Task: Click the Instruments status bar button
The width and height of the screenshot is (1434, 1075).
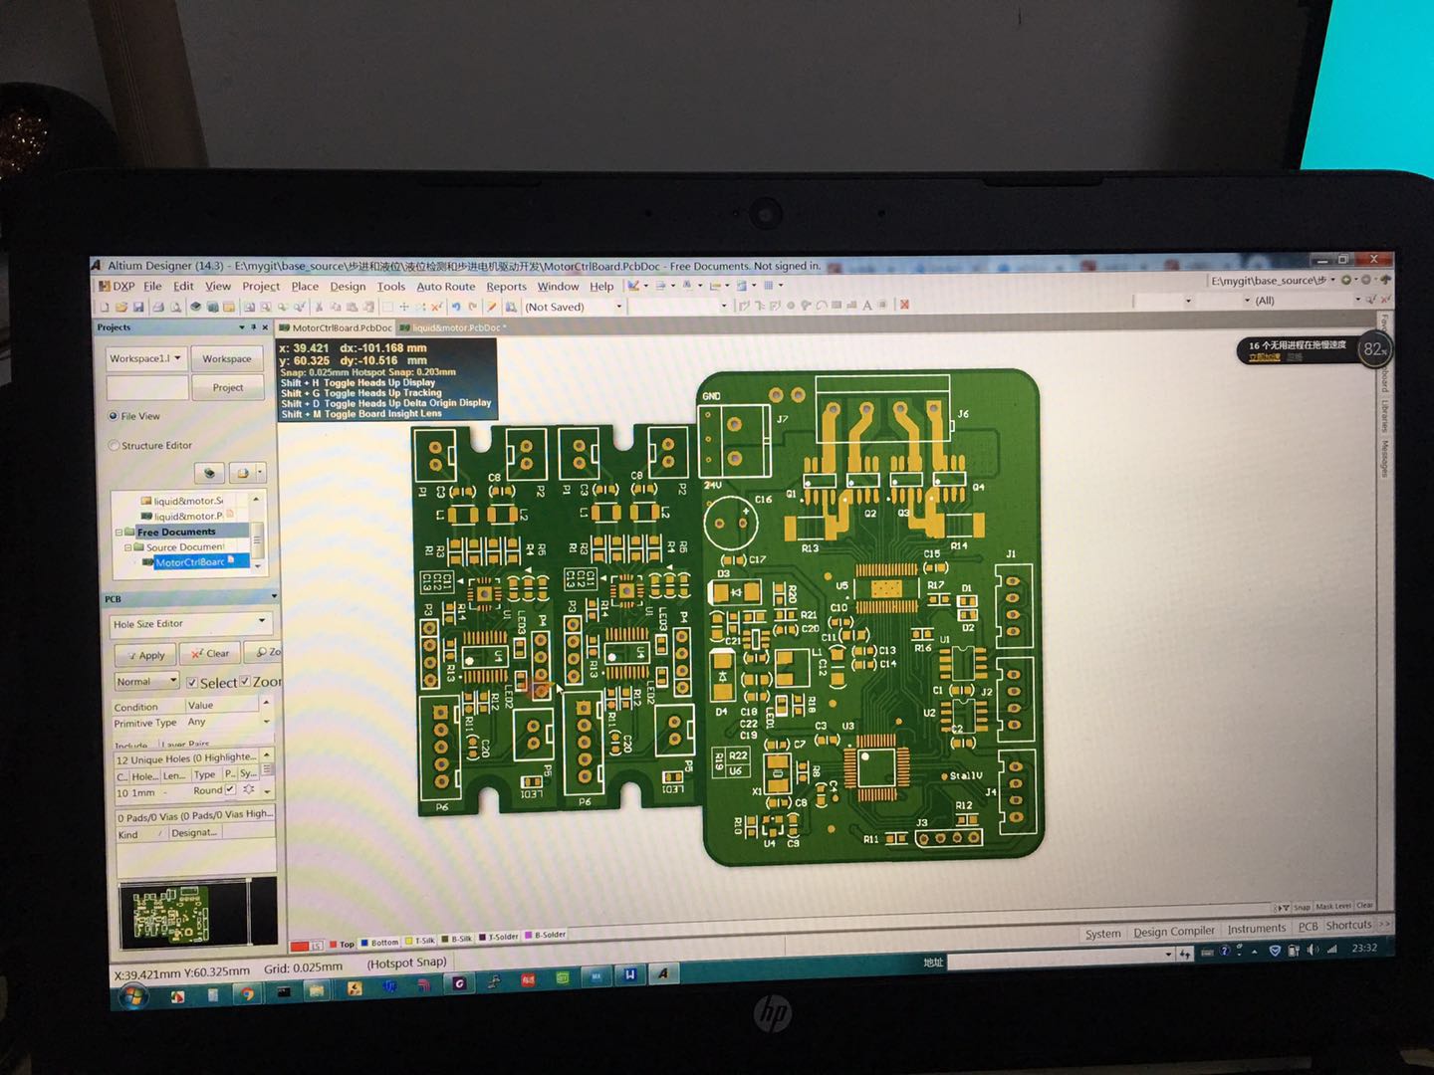Action: pyautogui.click(x=1257, y=929)
